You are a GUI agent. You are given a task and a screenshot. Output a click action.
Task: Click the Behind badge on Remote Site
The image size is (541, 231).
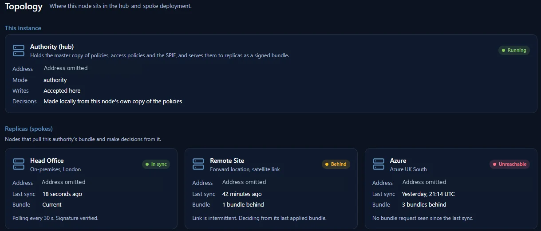click(x=336, y=164)
